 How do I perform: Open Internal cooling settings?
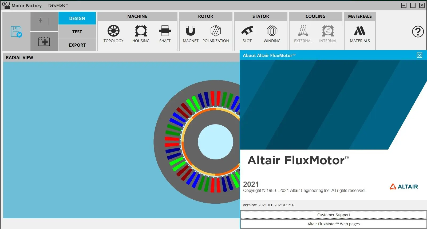(328, 34)
